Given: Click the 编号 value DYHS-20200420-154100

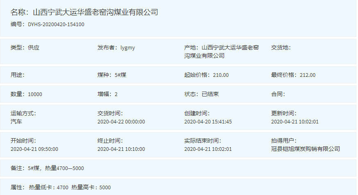Looking at the screenshot, I should point(56,25).
